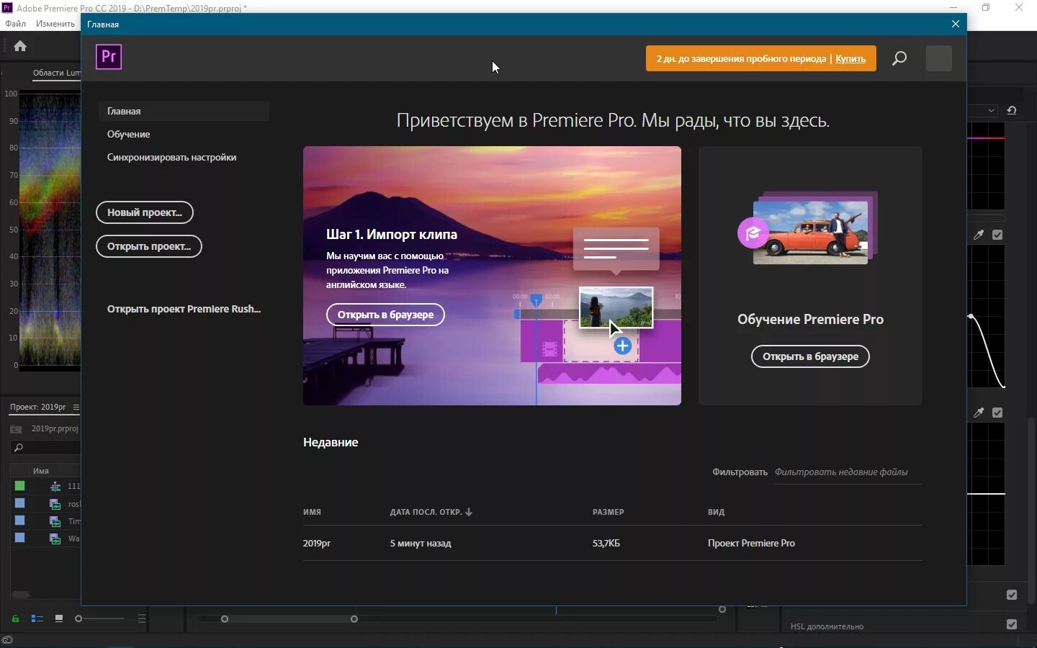The image size is (1037, 648).
Task: Click the '5 минут назад' date cell
Action: pos(421,543)
